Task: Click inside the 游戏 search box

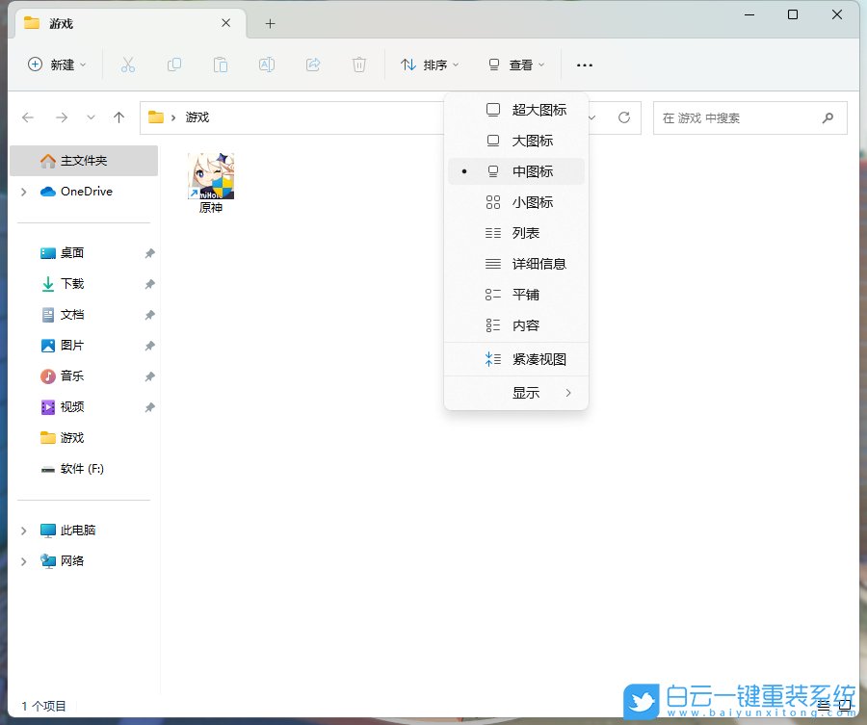Action: point(749,117)
